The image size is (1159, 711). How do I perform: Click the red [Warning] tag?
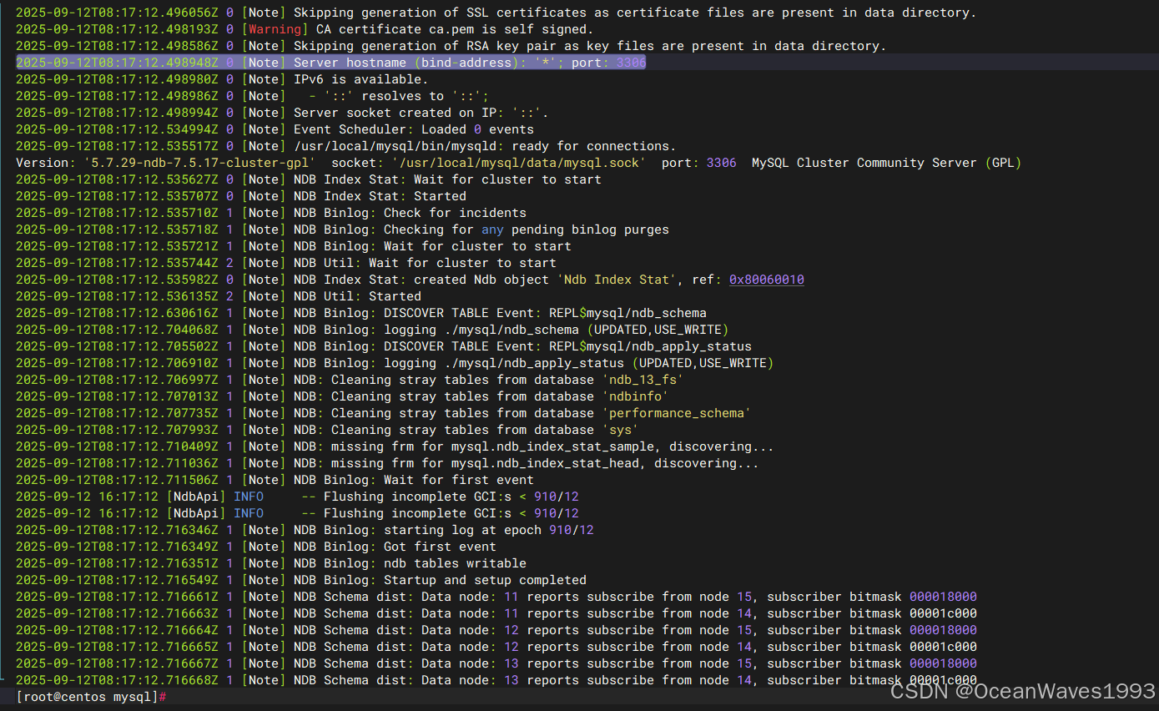[275, 29]
